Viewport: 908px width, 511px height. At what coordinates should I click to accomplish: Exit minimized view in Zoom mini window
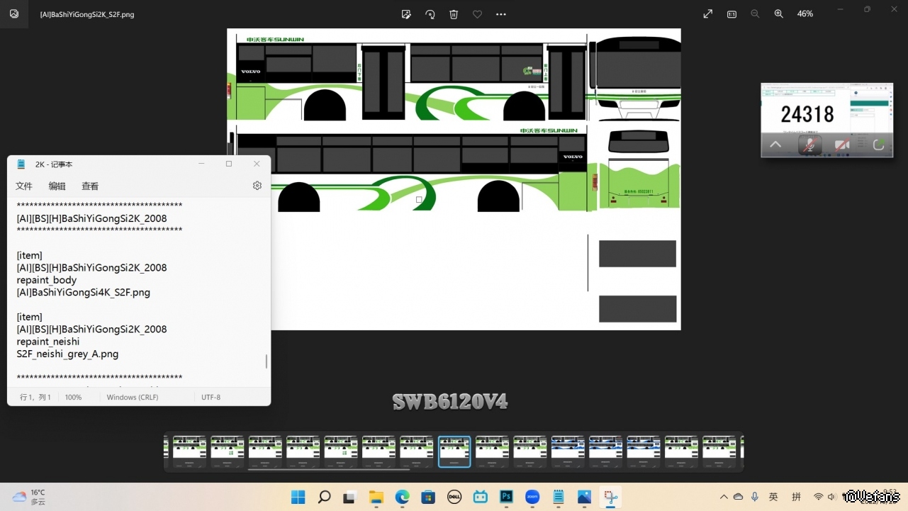pyautogui.click(x=879, y=145)
